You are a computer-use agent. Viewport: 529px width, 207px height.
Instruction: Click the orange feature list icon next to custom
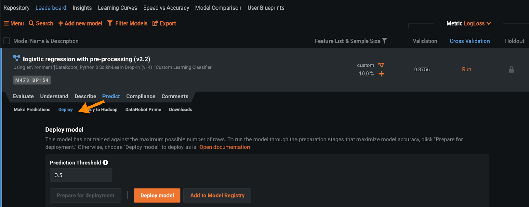pos(381,65)
